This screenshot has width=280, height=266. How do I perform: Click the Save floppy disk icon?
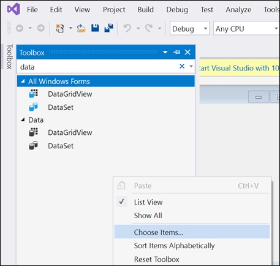[x=95, y=28]
